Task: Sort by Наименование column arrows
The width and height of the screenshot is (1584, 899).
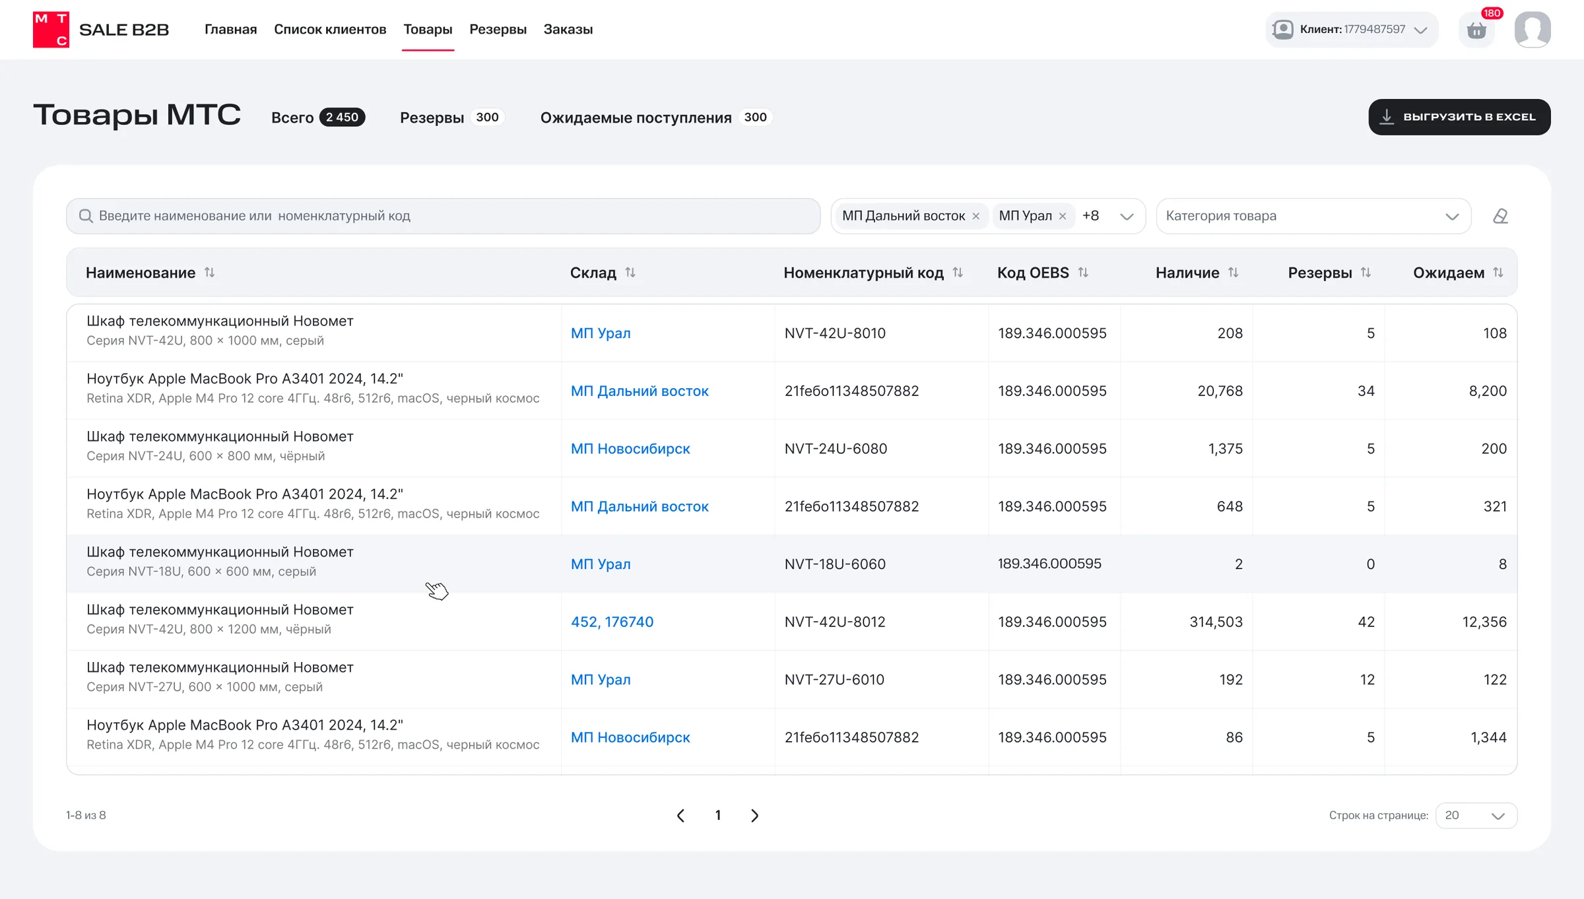Action: 209,273
